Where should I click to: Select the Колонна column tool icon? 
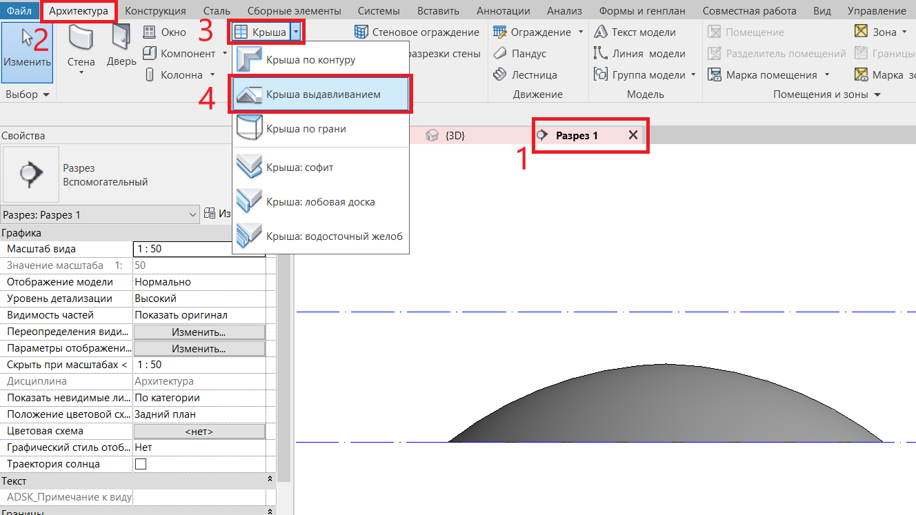(x=150, y=75)
